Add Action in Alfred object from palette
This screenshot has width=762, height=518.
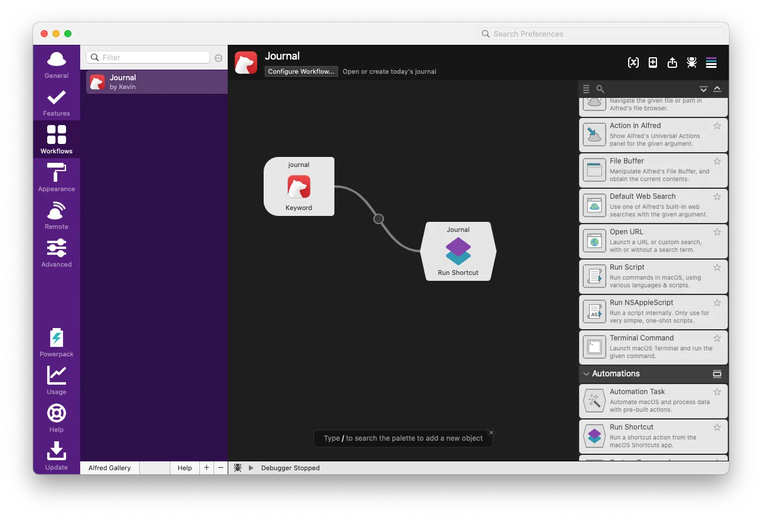(x=653, y=135)
